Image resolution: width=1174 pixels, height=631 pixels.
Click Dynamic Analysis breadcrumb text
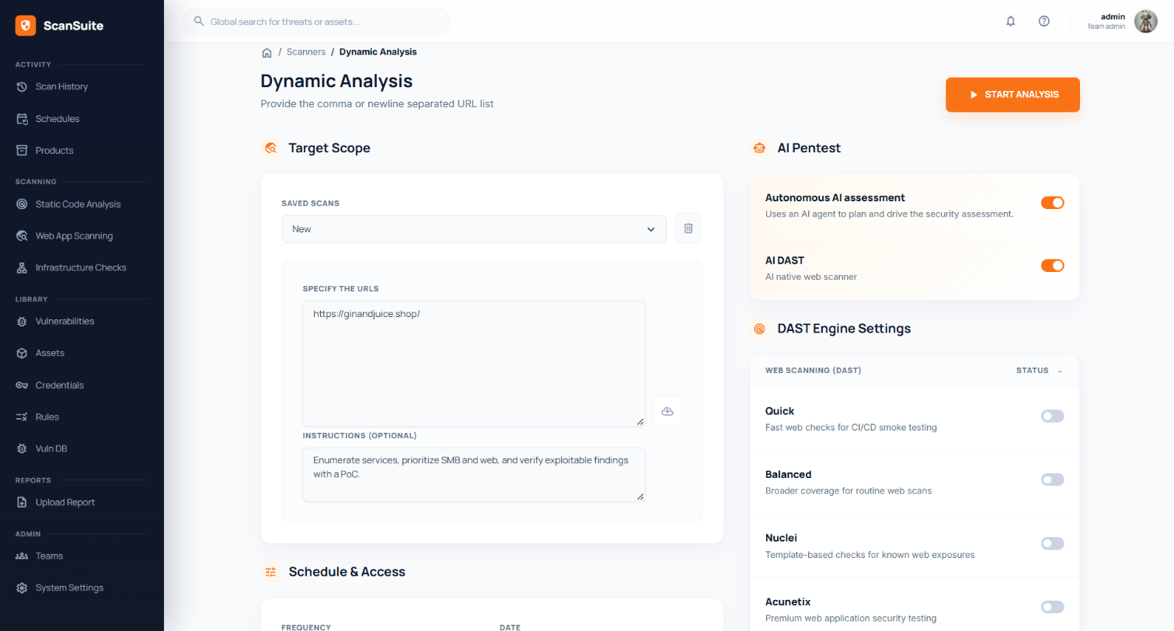[x=378, y=52]
